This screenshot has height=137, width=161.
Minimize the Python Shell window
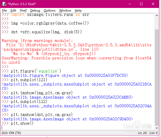tap(130, 4)
